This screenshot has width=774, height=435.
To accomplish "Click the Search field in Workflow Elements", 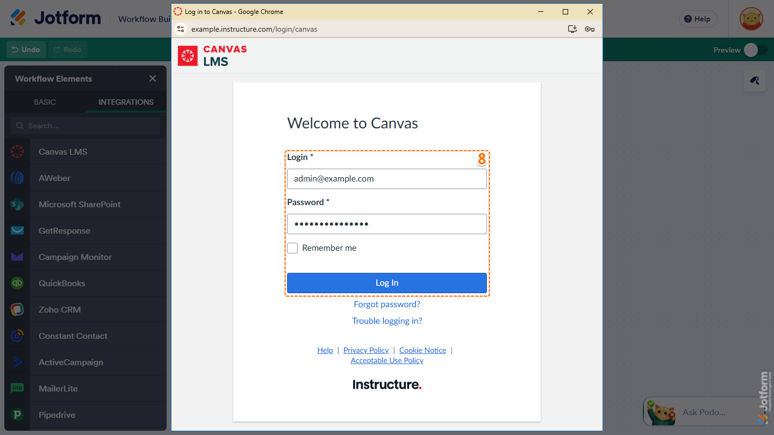I will pos(85,126).
